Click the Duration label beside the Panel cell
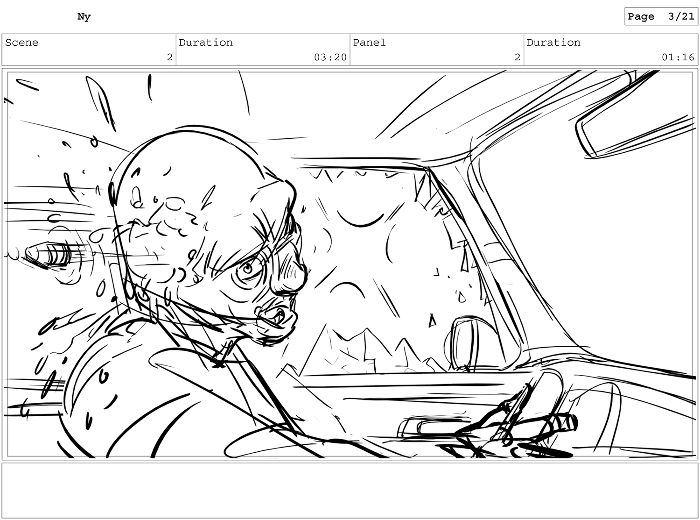 pos(553,43)
